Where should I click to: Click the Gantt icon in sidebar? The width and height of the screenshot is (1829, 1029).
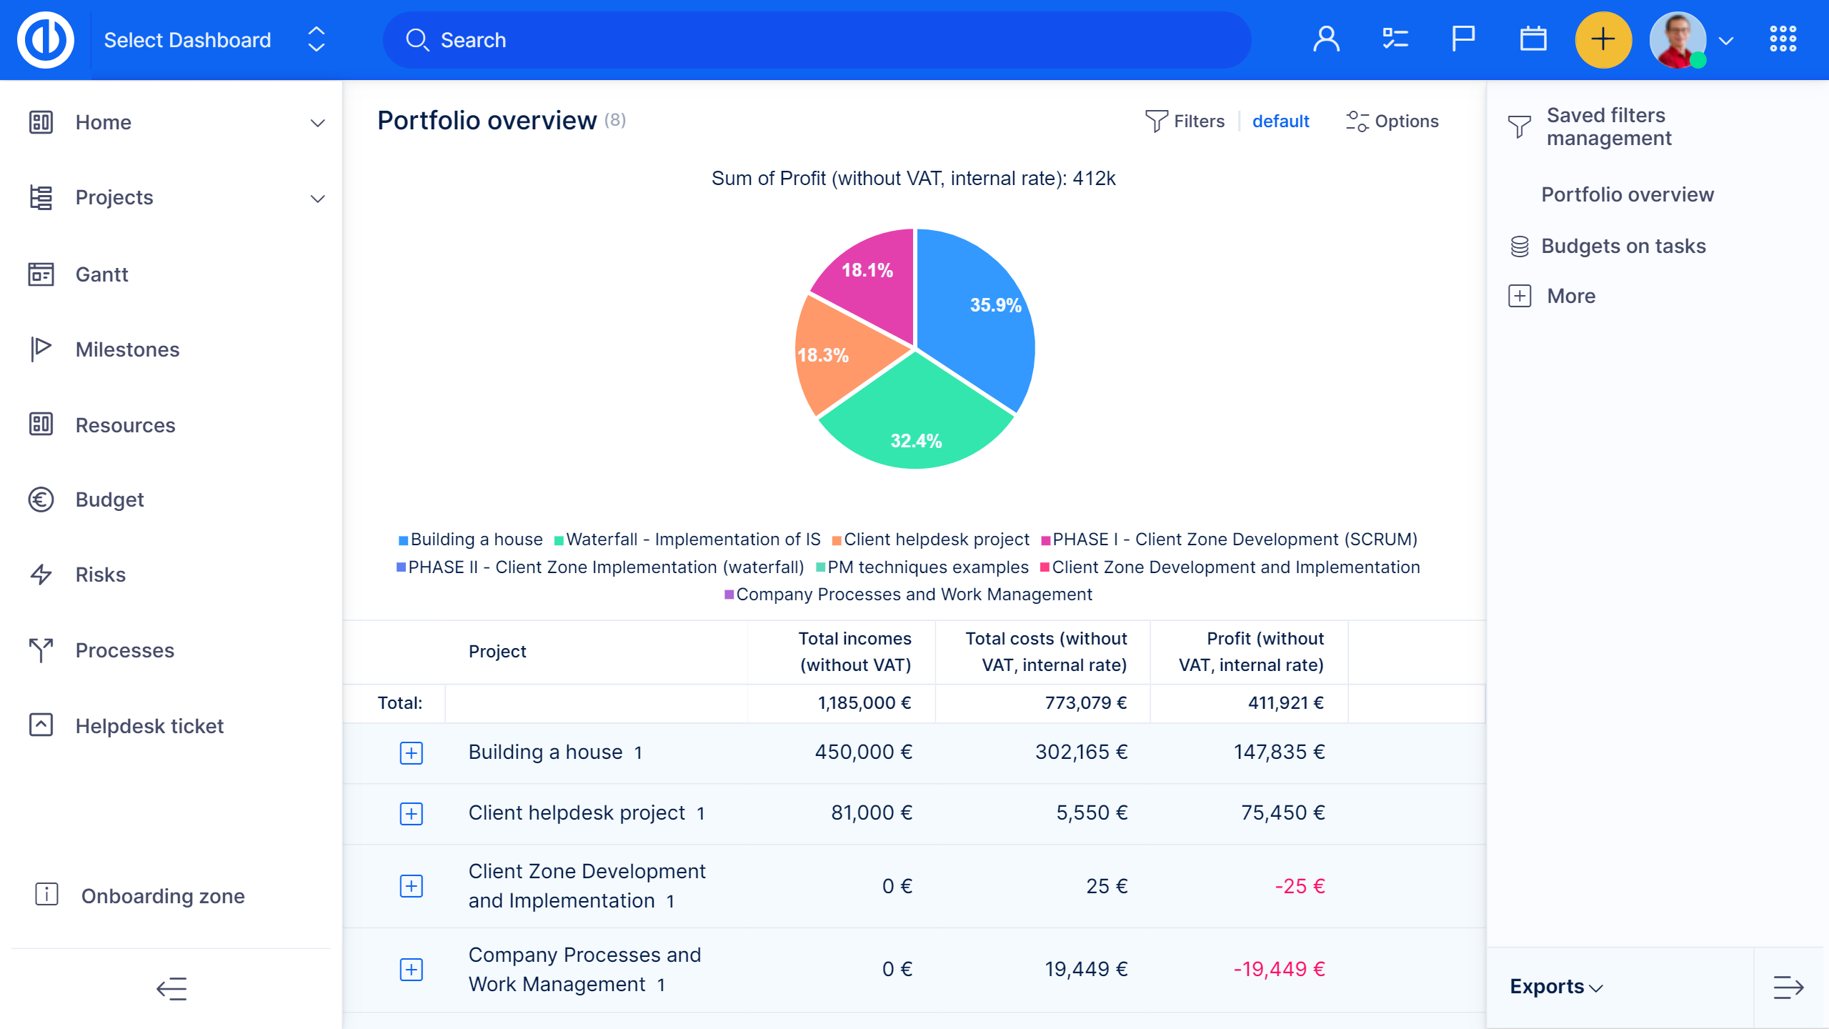(x=40, y=274)
